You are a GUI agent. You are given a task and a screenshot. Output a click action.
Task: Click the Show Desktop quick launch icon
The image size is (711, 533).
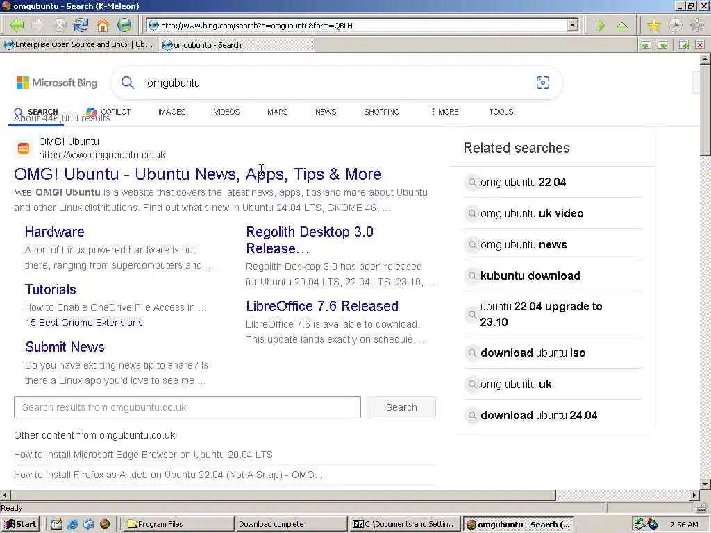(x=56, y=524)
